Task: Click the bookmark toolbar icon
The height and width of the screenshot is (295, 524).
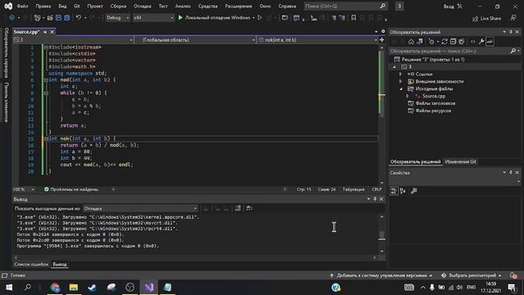Action: 354,18
